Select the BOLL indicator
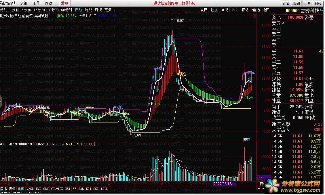This screenshot has width=325, height=195. [104, 189]
